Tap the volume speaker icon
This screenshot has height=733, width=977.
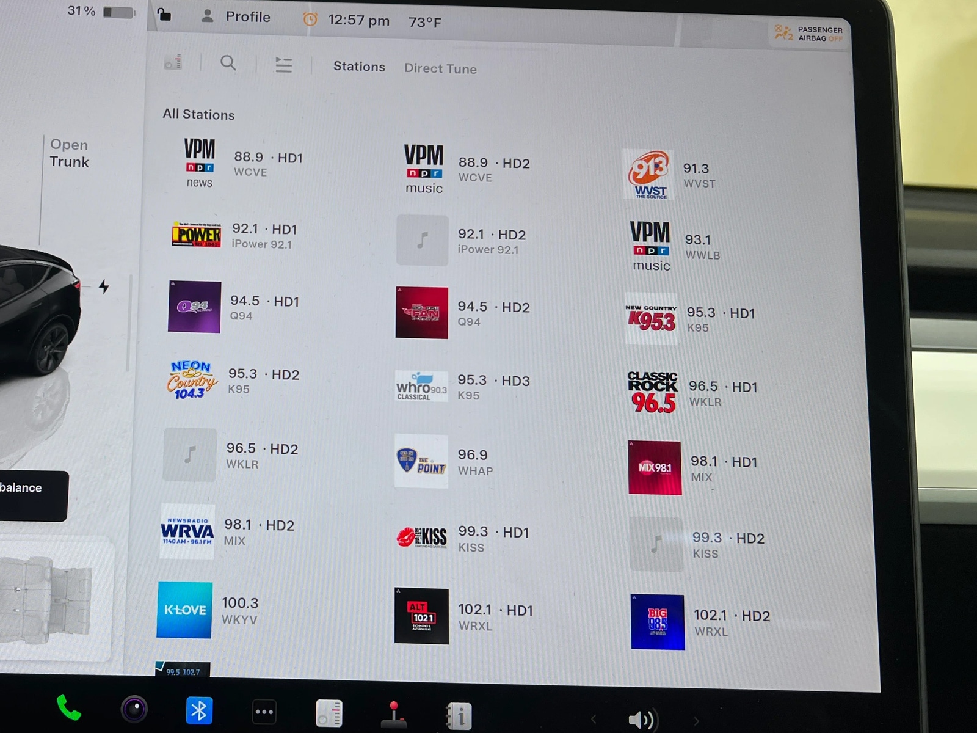click(642, 720)
